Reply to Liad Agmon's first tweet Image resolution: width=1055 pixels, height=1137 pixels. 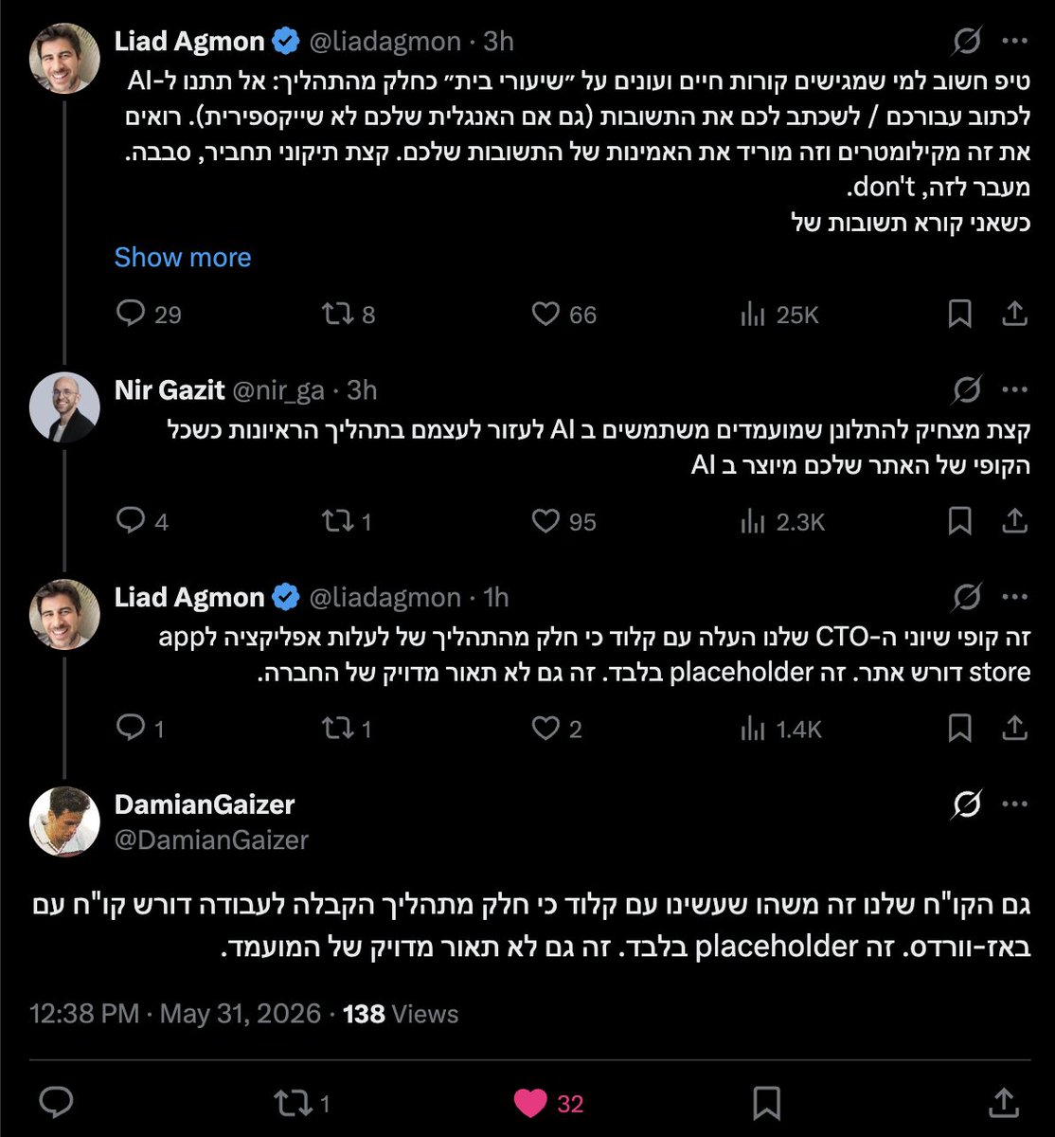(148, 315)
